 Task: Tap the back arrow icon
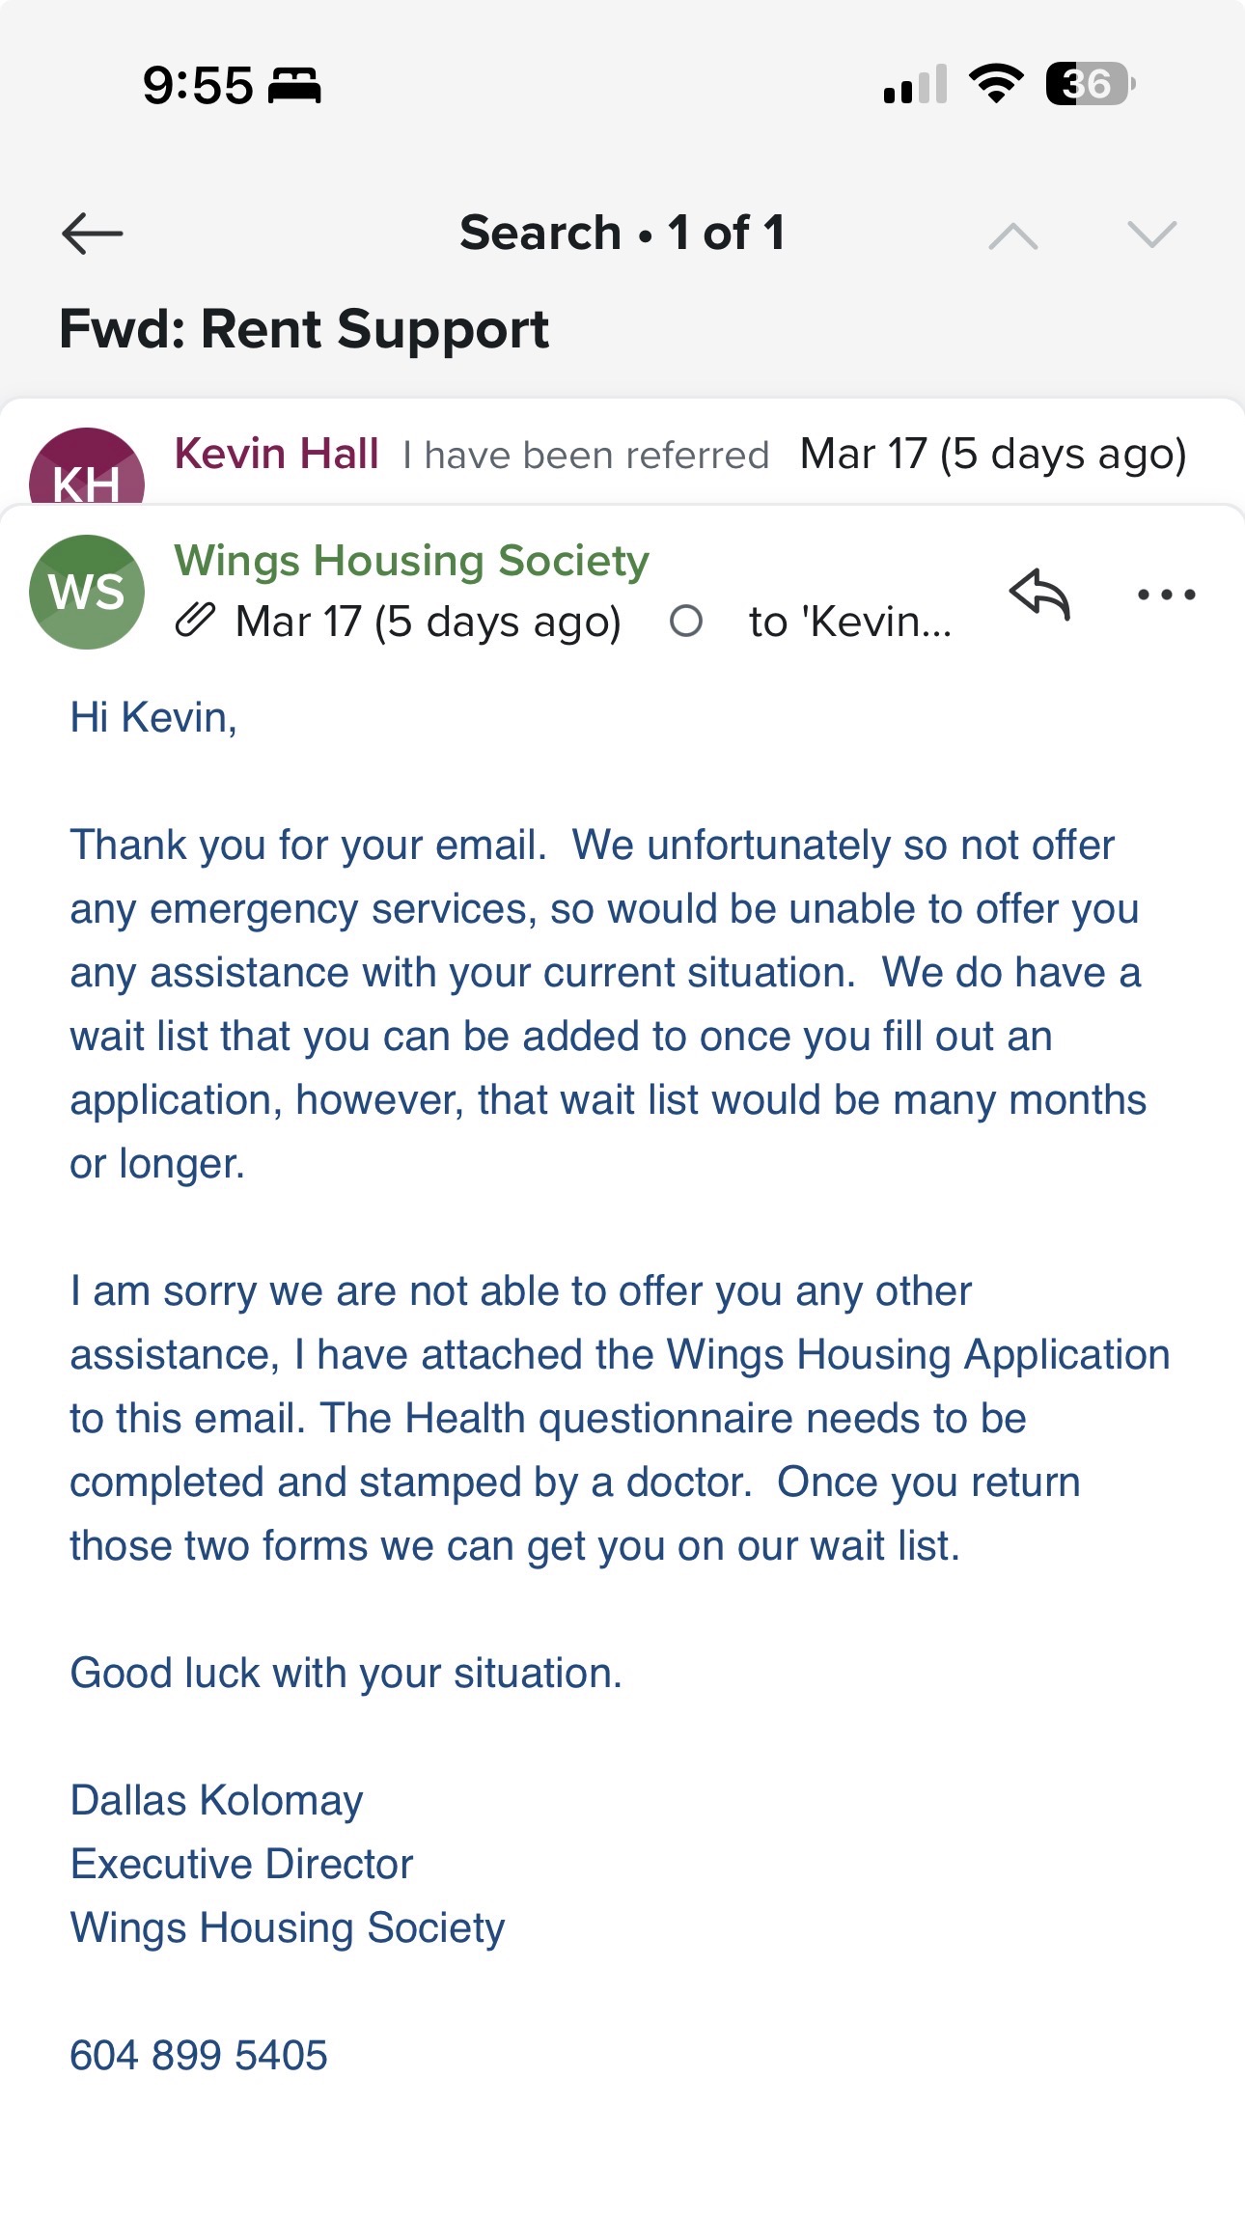point(93,234)
